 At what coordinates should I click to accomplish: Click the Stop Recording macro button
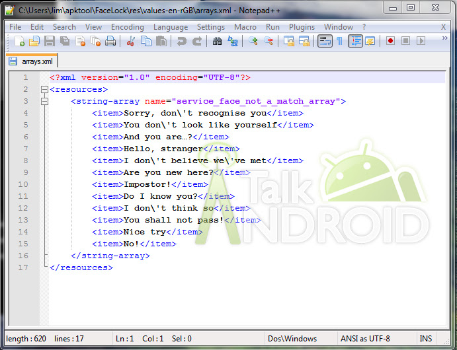coord(405,41)
